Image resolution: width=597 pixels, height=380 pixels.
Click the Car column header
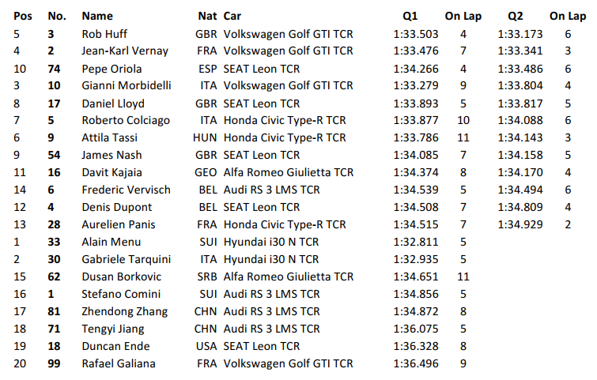coord(232,16)
